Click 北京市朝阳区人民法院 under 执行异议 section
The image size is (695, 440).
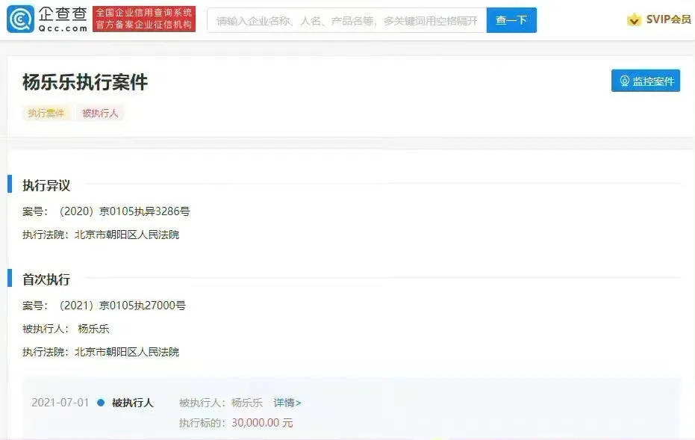pos(127,235)
